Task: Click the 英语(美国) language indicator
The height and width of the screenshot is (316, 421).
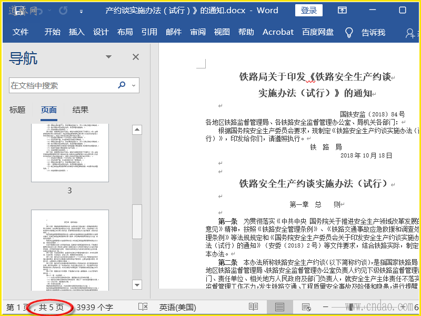Action: [x=177, y=308]
